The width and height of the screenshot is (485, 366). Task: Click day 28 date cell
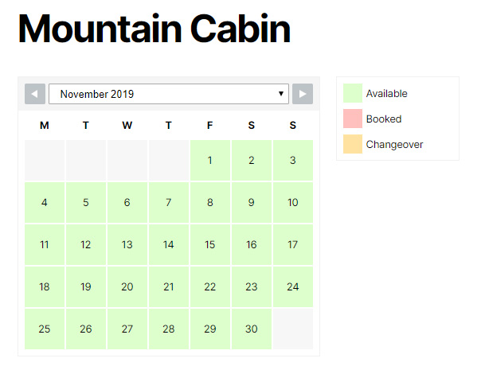[169, 329]
